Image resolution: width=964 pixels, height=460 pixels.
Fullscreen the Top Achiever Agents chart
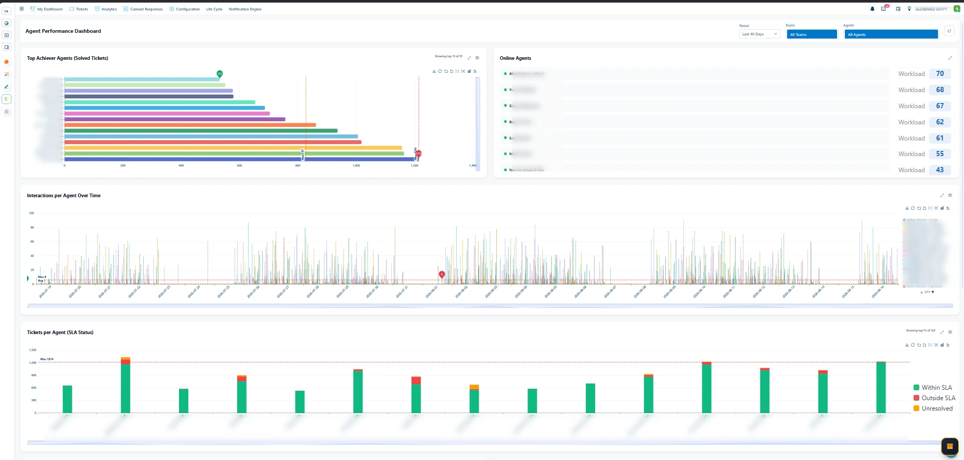(x=469, y=58)
